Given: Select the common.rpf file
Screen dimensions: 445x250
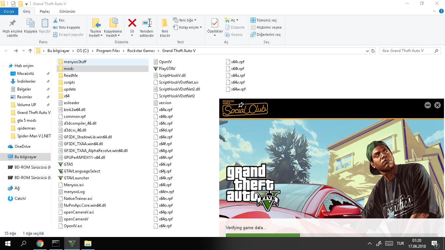Looking at the screenshot, I should click(72, 117).
